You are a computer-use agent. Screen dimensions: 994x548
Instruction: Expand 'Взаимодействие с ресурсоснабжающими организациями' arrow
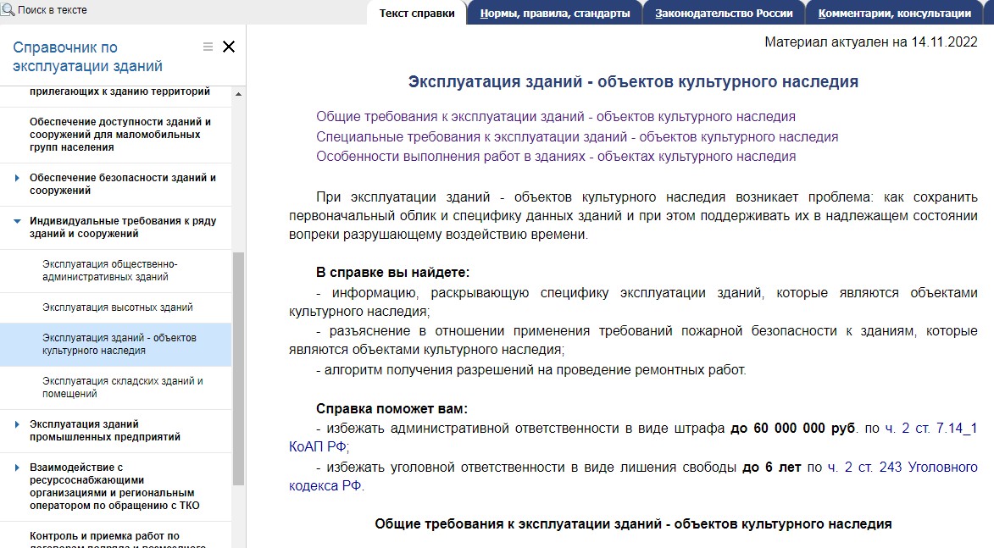[17, 468]
